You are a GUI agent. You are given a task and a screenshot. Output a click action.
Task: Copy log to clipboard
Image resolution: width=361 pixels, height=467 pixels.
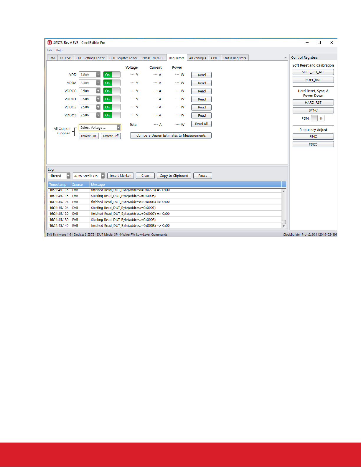point(174,176)
